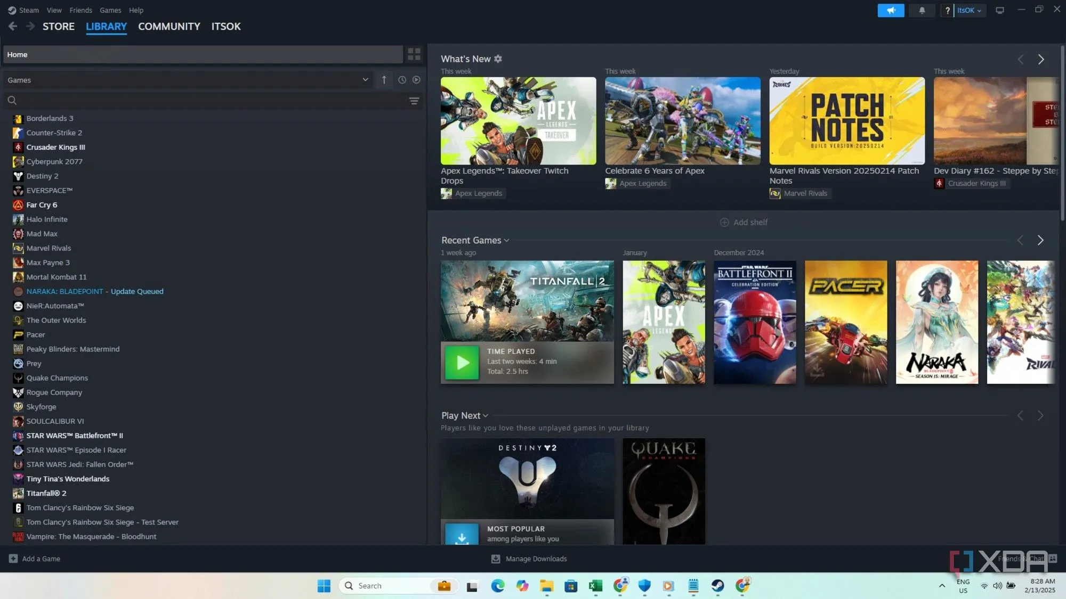Open the Friends menu
This screenshot has width=1066, height=599.
80,10
